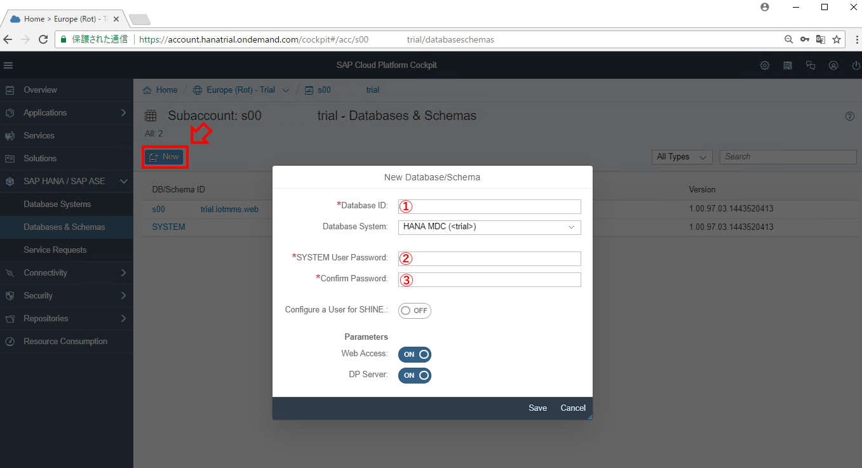Select Databases & Schemas in the sidebar
This screenshot has height=468, width=862.
67,227
